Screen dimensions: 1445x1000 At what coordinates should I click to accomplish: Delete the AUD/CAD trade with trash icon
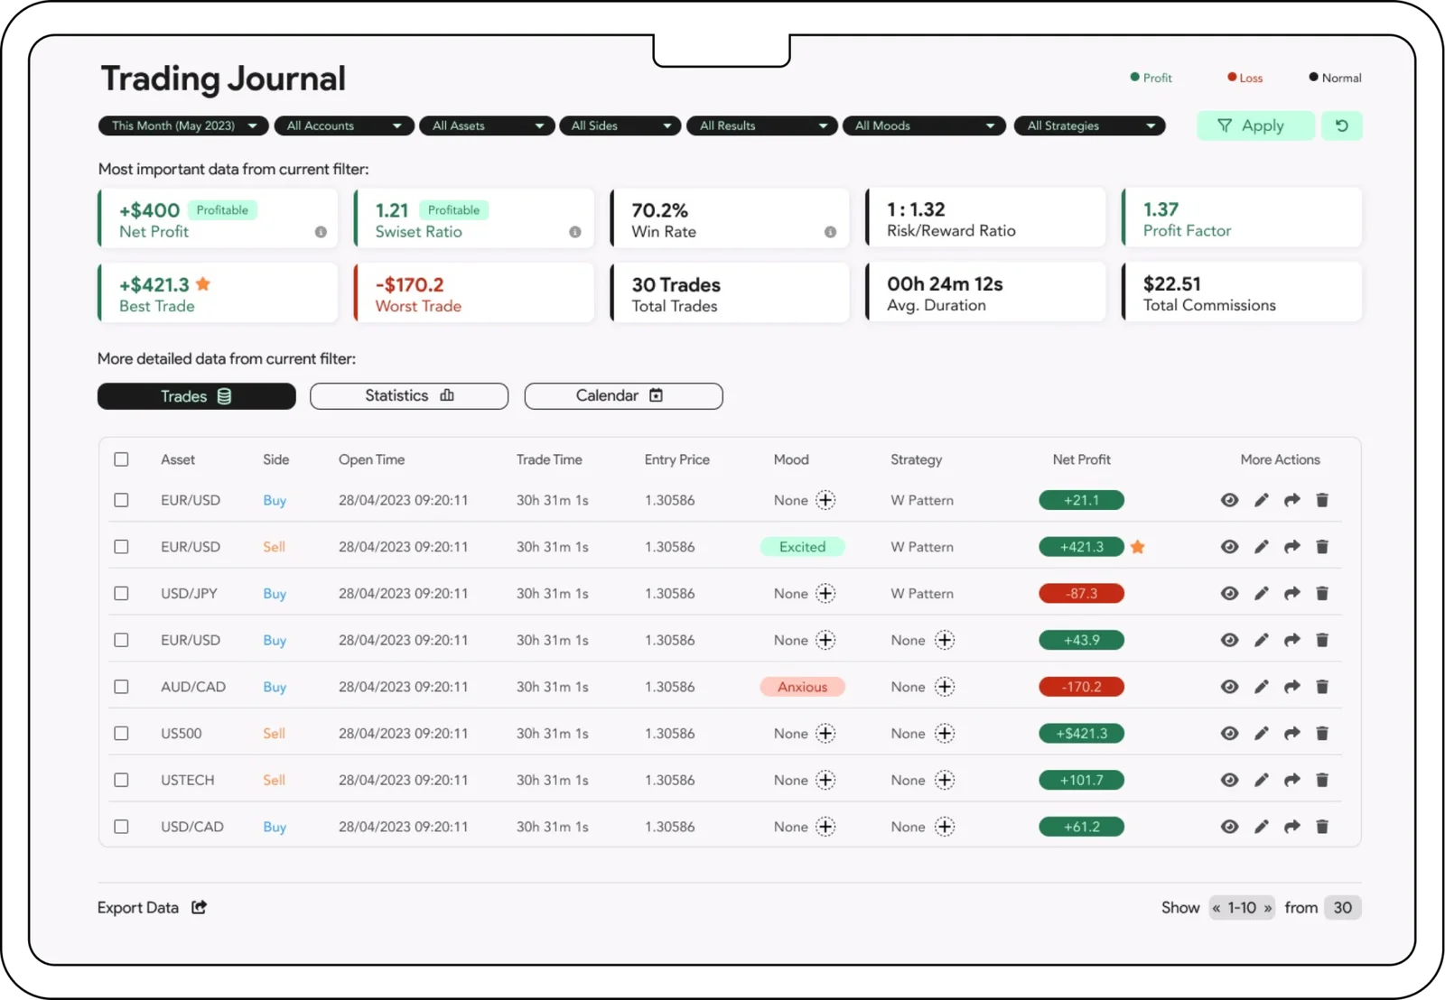[x=1322, y=687]
